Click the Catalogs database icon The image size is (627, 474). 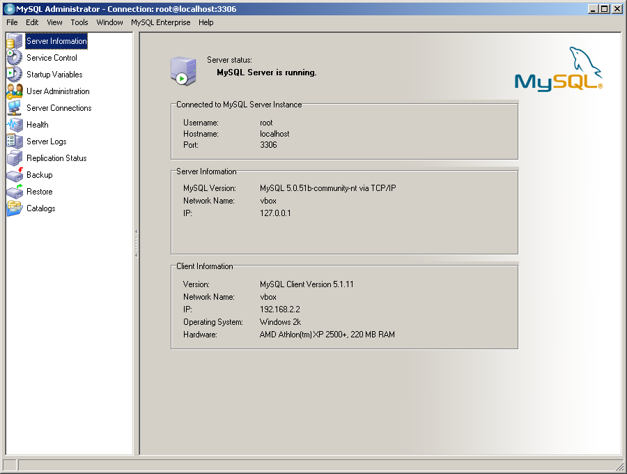tap(15, 208)
